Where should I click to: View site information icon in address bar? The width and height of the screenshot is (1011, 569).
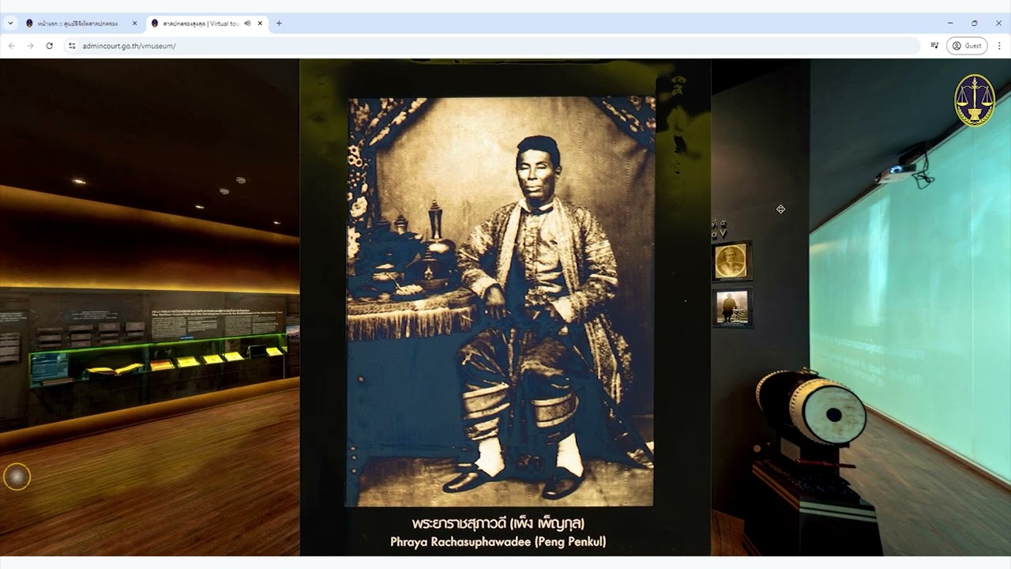pos(72,46)
